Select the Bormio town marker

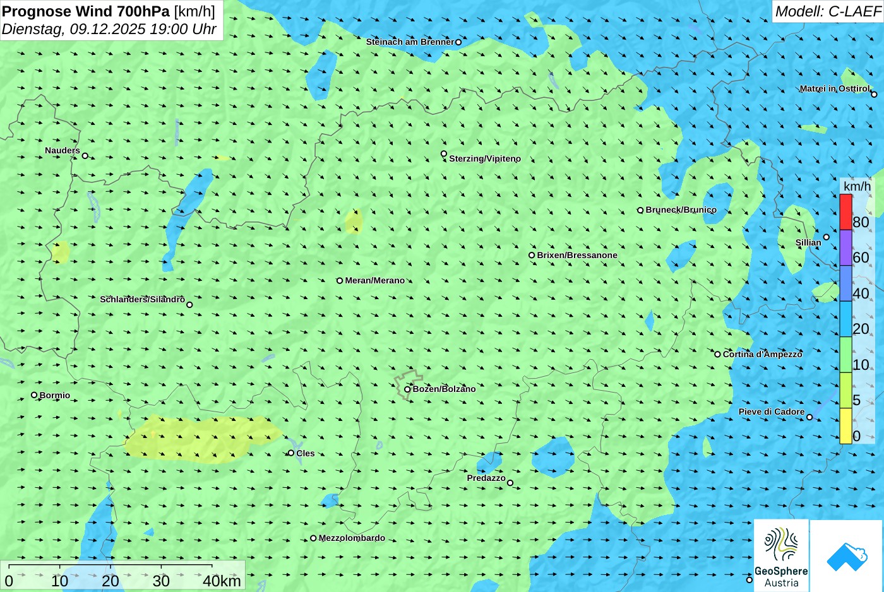pyautogui.click(x=34, y=395)
